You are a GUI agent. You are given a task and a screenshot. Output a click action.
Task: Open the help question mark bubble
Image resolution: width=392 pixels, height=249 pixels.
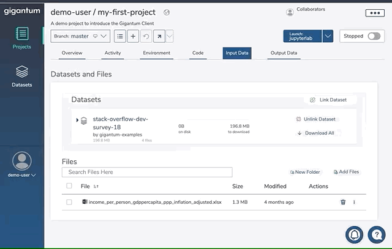377,235
